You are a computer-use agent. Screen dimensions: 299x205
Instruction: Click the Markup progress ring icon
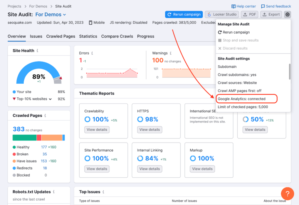[193, 158]
